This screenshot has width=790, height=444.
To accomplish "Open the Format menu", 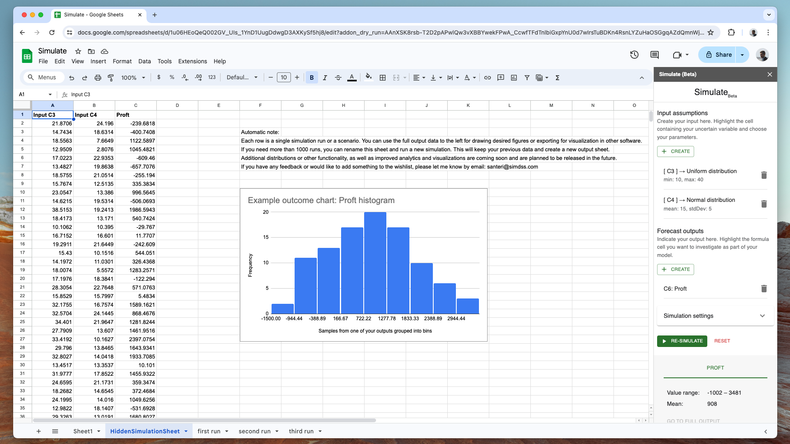I will tap(121, 61).
